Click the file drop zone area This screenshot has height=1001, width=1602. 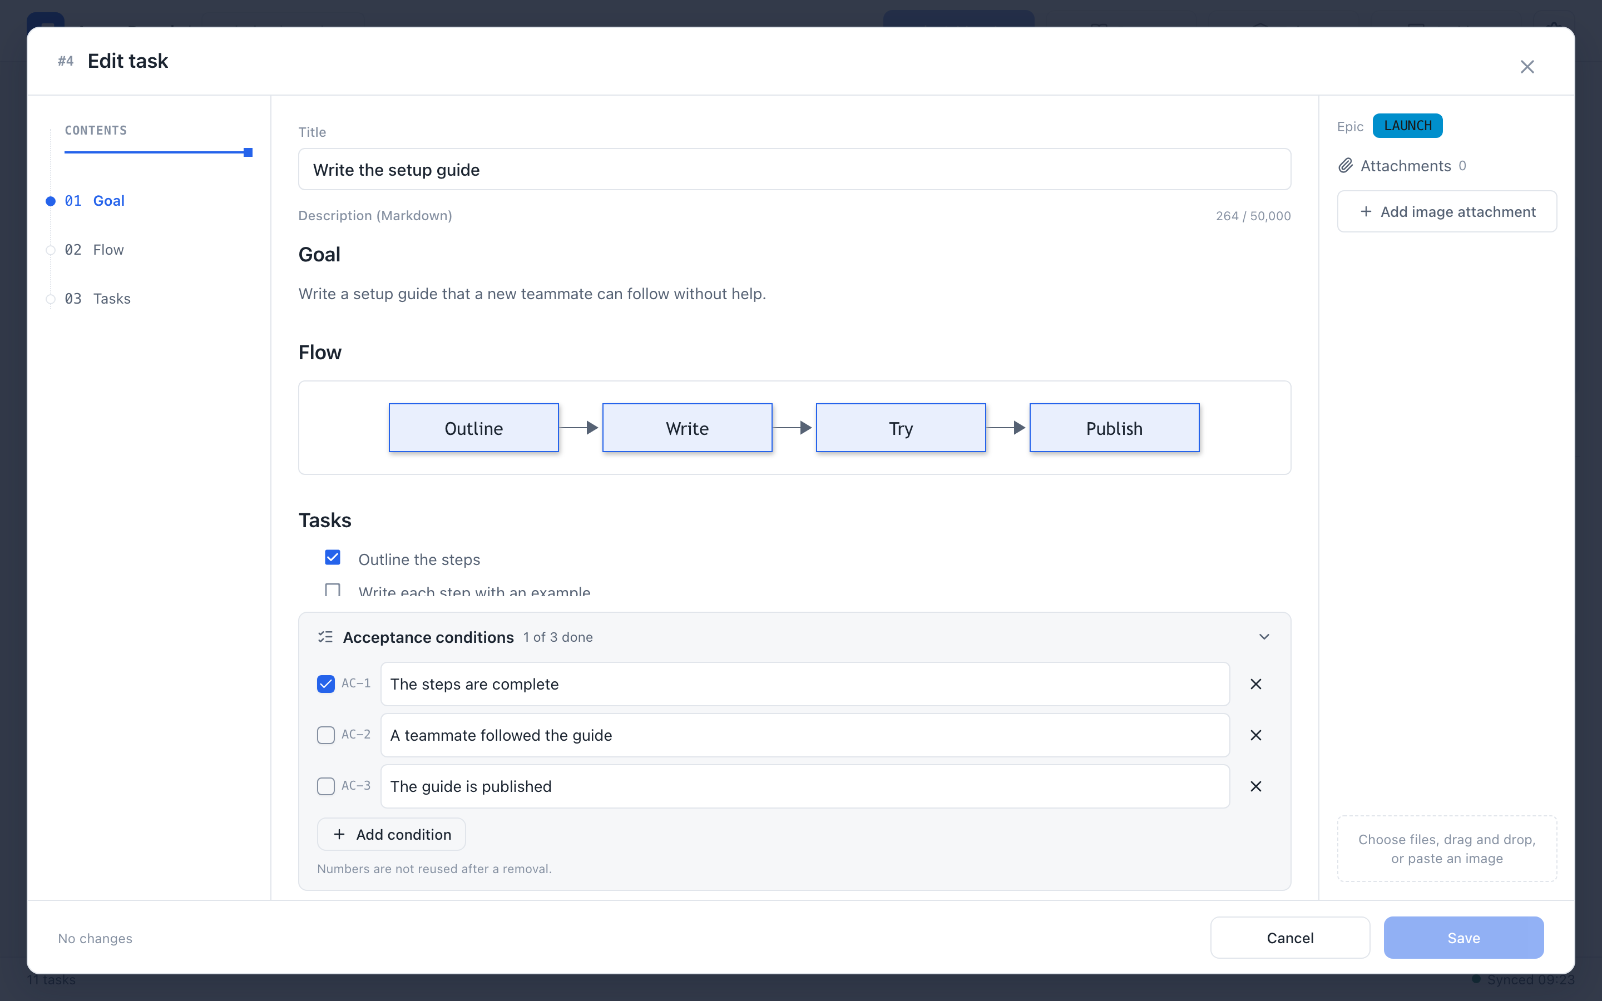[x=1447, y=849]
